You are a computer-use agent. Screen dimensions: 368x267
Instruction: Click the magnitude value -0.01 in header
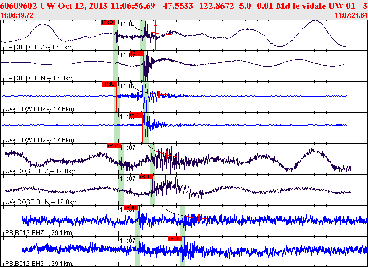(x=263, y=6)
